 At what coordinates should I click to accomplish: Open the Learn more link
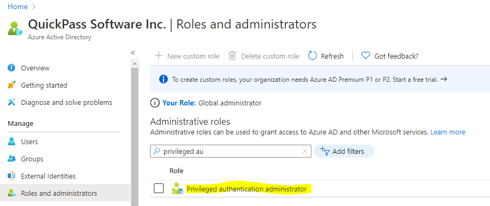[x=448, y=132]
